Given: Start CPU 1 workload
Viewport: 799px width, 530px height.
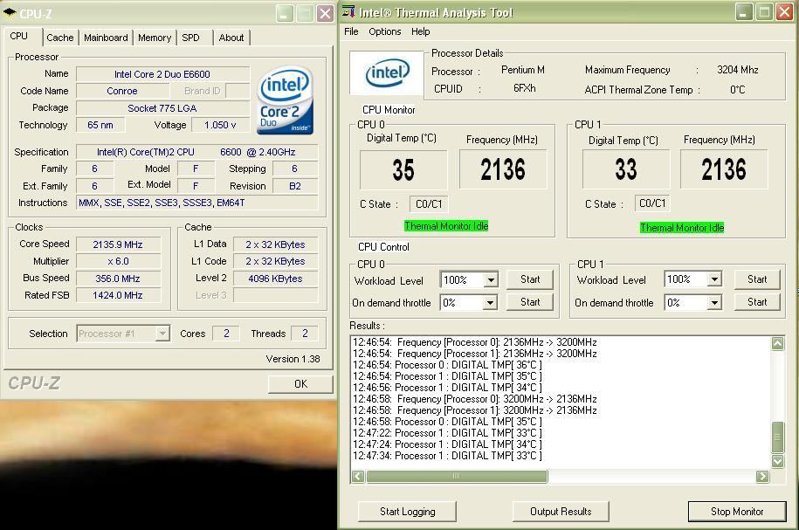Looking at the screenshot, I should click(x=757, y=279).
